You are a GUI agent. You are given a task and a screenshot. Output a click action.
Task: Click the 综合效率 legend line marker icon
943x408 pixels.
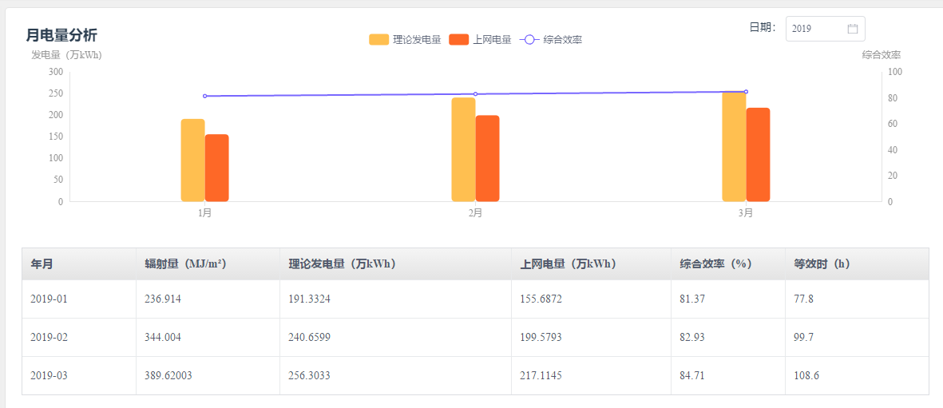[529, 40]
